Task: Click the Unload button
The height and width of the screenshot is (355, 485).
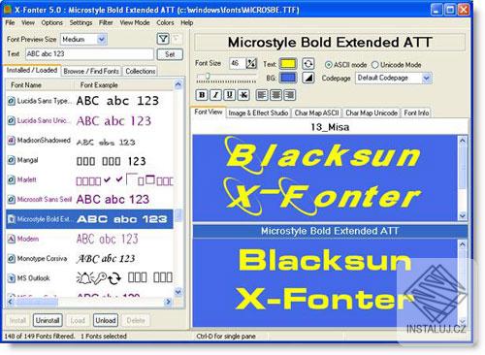Action: (106, 320)
